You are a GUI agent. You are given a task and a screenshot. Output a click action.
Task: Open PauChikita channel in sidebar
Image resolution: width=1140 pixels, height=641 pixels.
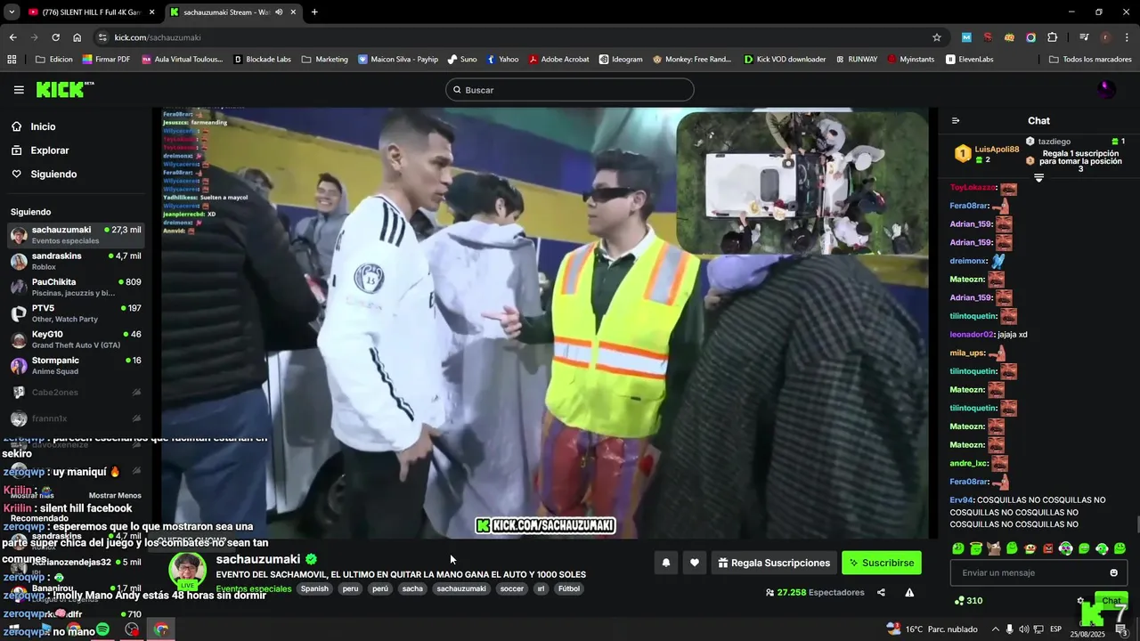pyautogui.click(x=76, y=287)
